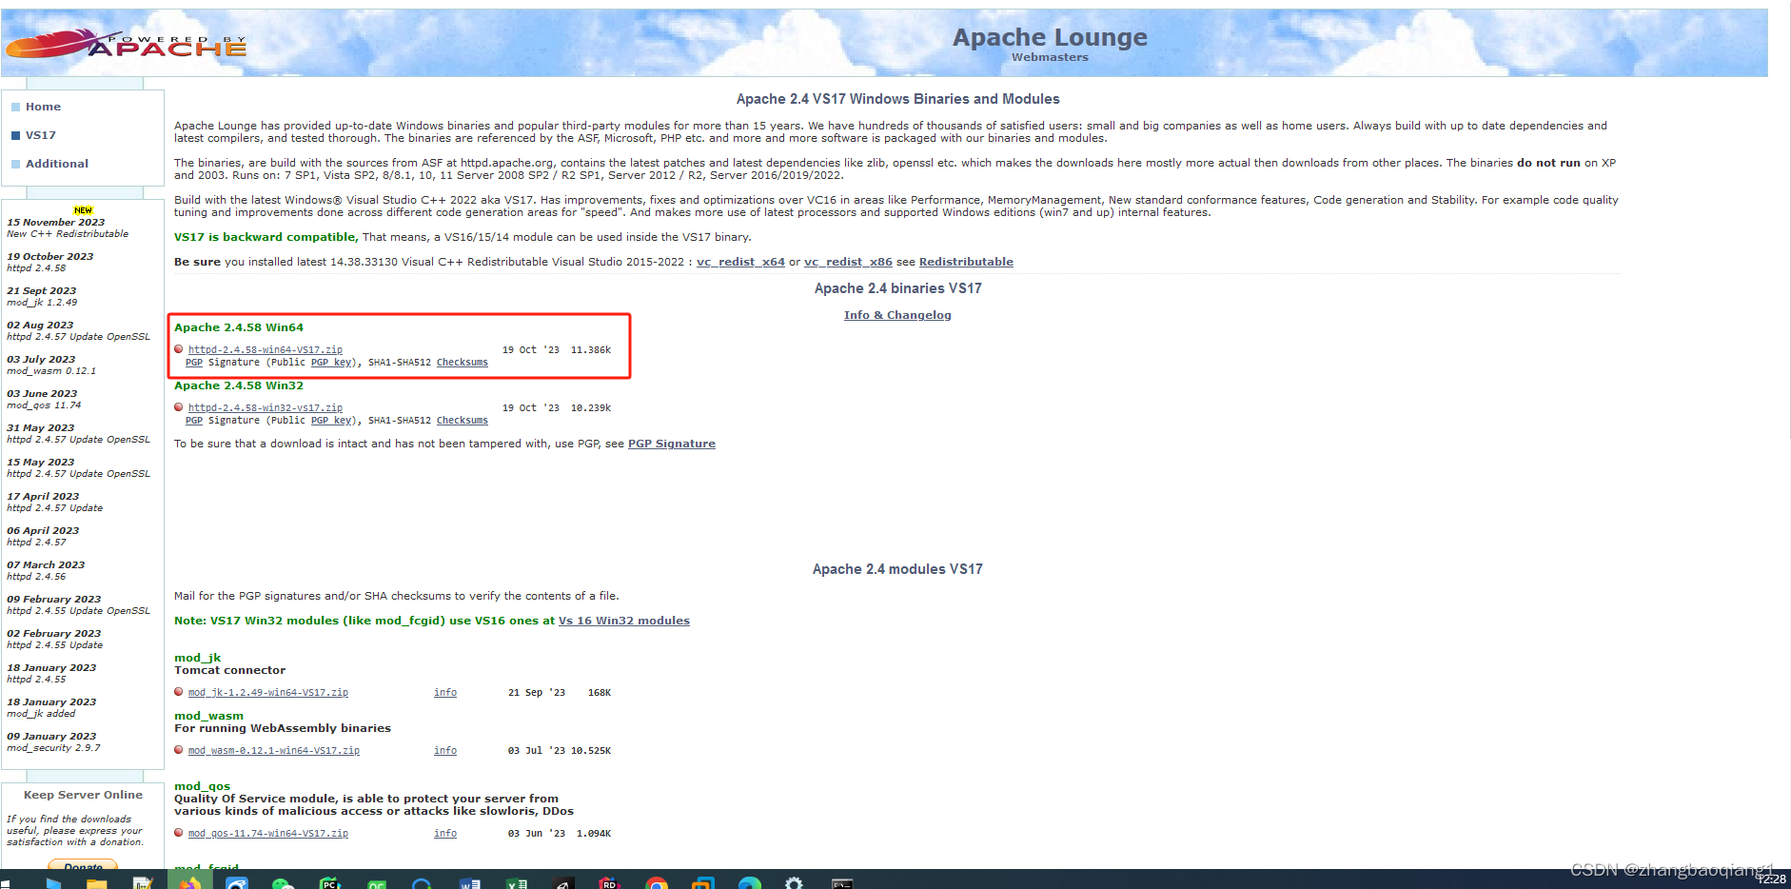
Task: Open Microsoft Excel from the taskbar
Action: point(517,882)
